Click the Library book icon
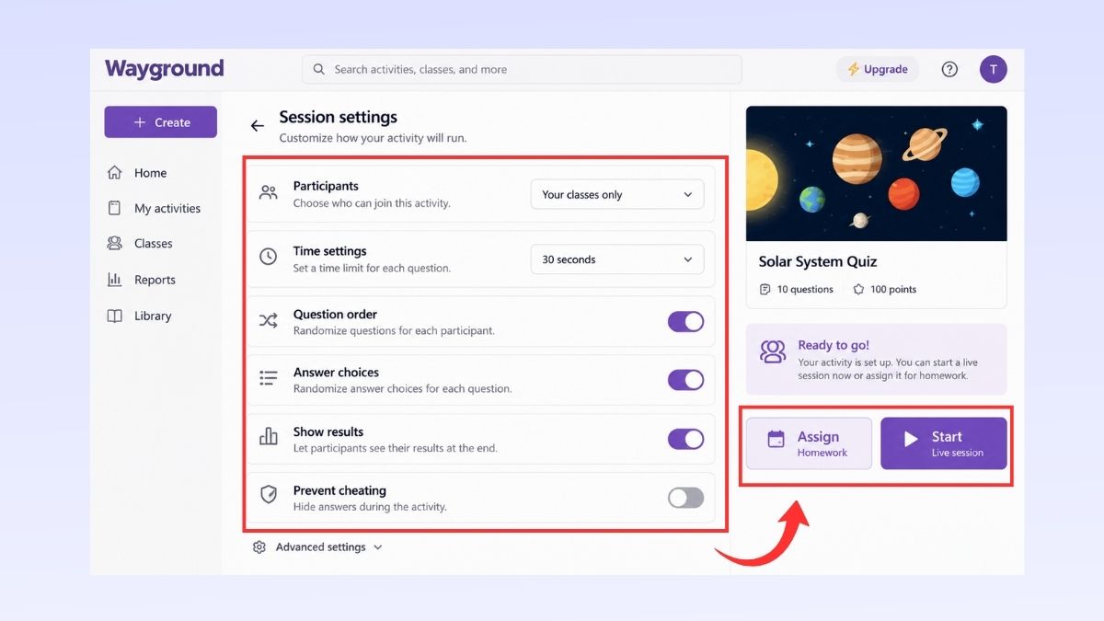Viewport: 1104px width, 621px height. [115, 316]
